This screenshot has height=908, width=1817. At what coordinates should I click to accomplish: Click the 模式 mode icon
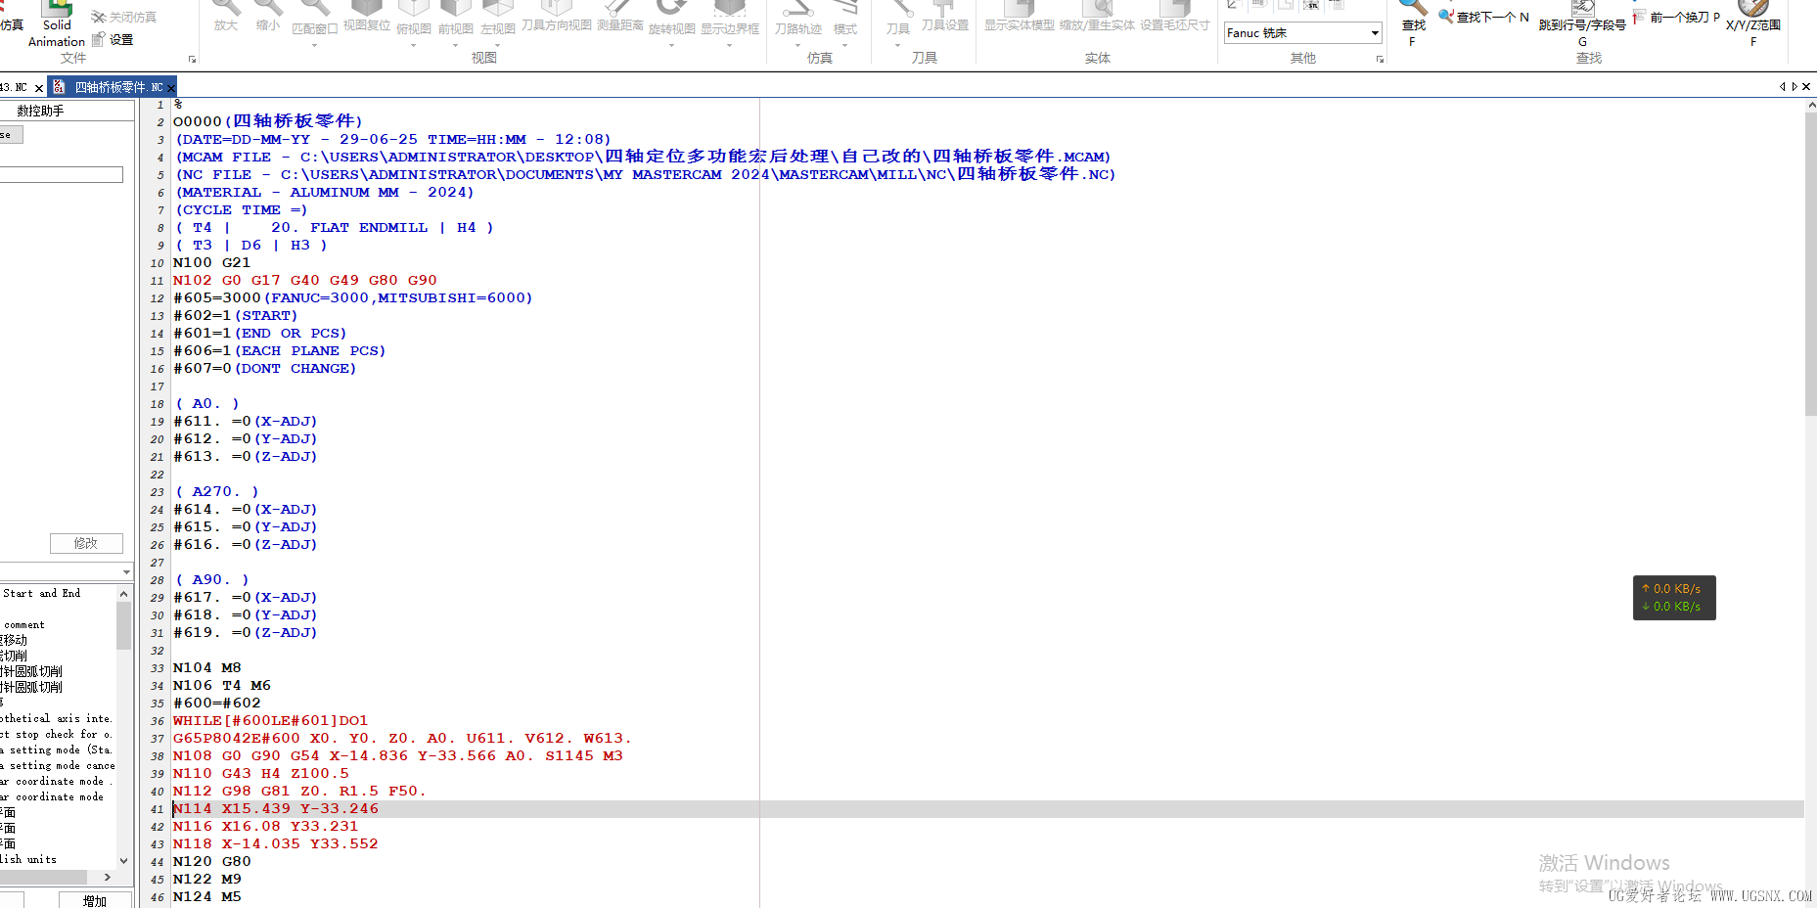pyautogui.click(x=845, y=18)
